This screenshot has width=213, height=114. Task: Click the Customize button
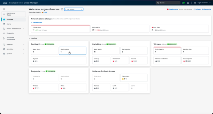pos(207,9)
